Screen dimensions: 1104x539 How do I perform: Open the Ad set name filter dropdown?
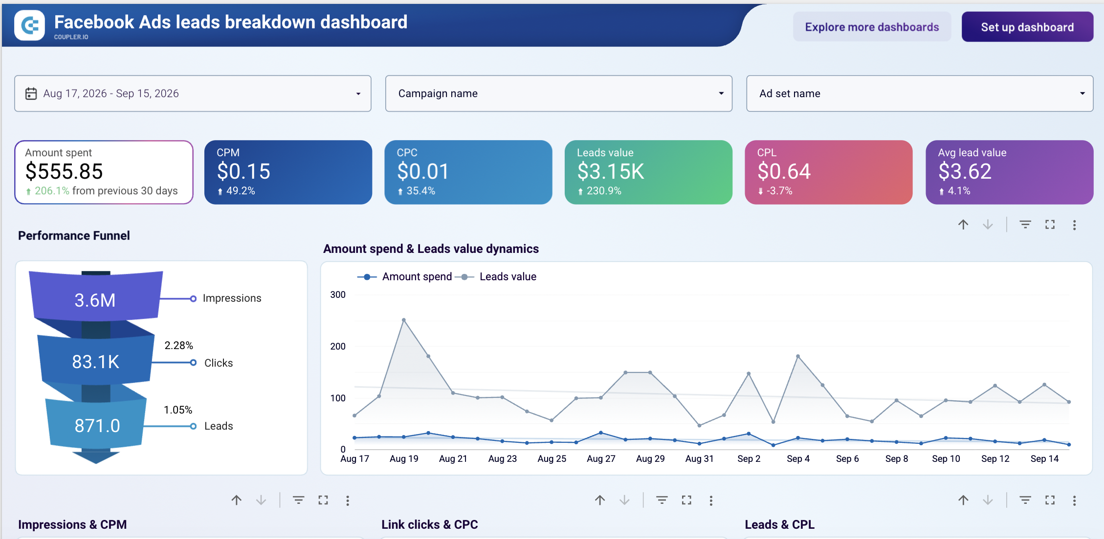919,93
